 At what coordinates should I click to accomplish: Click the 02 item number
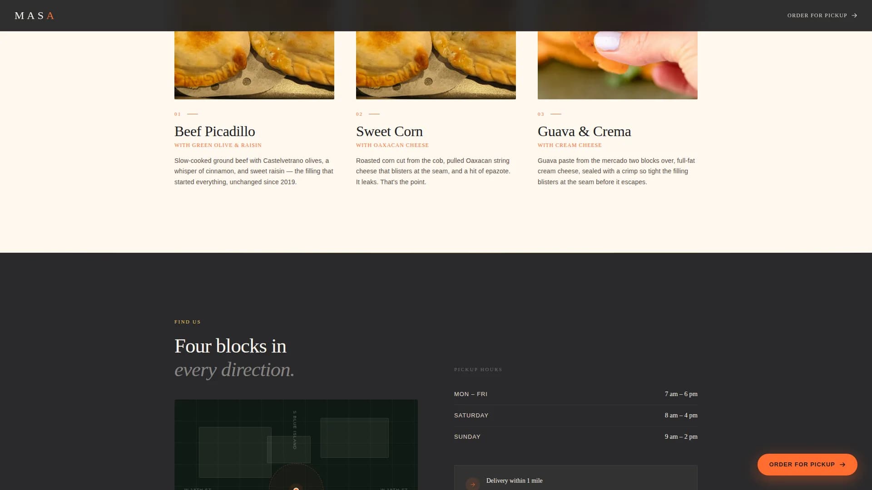pyautogui.click(x=359, y=114)
